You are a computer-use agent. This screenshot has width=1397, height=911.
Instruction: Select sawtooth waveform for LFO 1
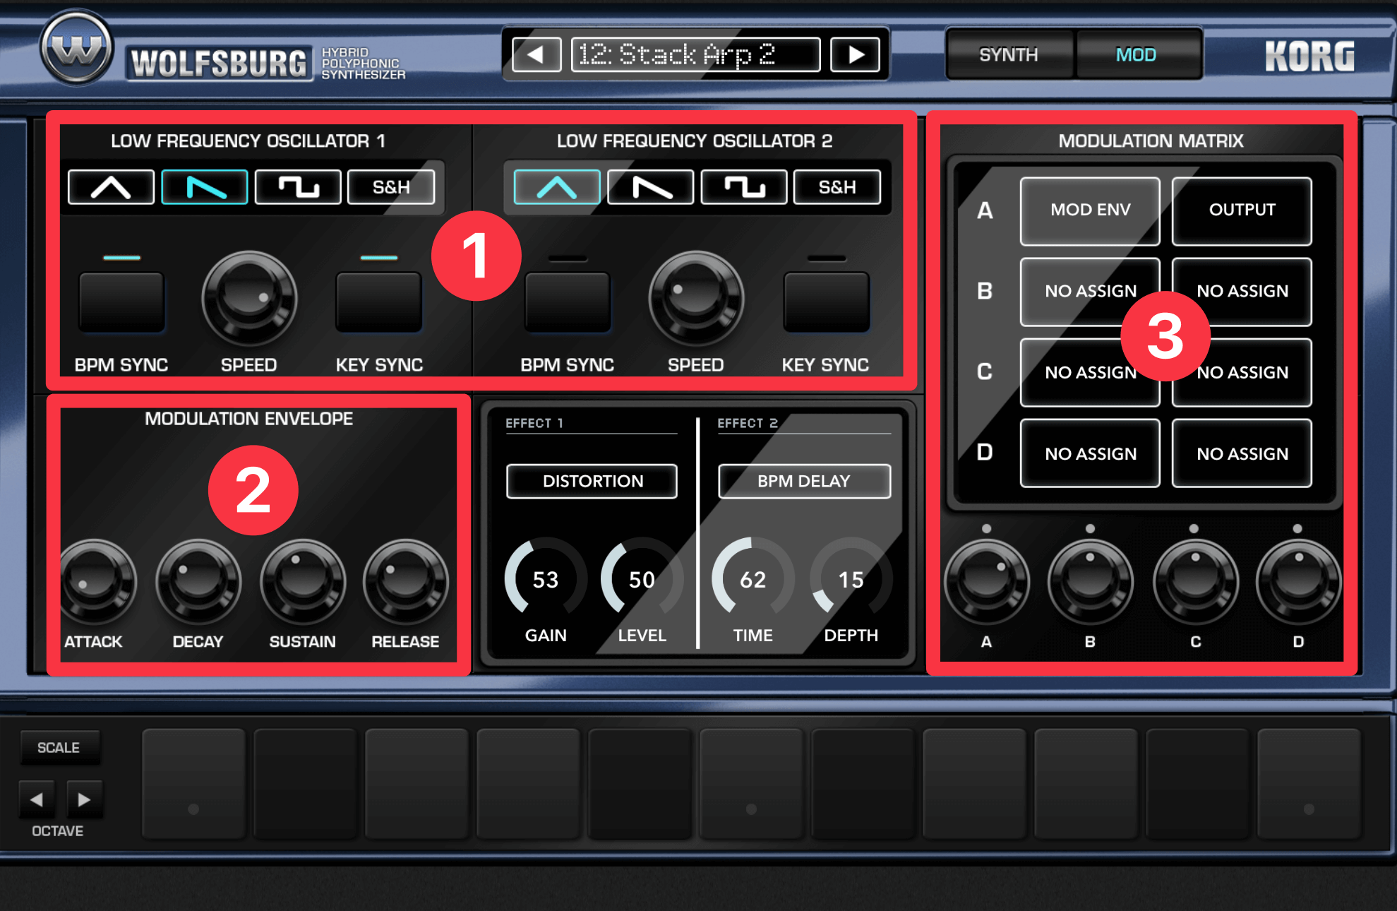[x=205, y=187]
